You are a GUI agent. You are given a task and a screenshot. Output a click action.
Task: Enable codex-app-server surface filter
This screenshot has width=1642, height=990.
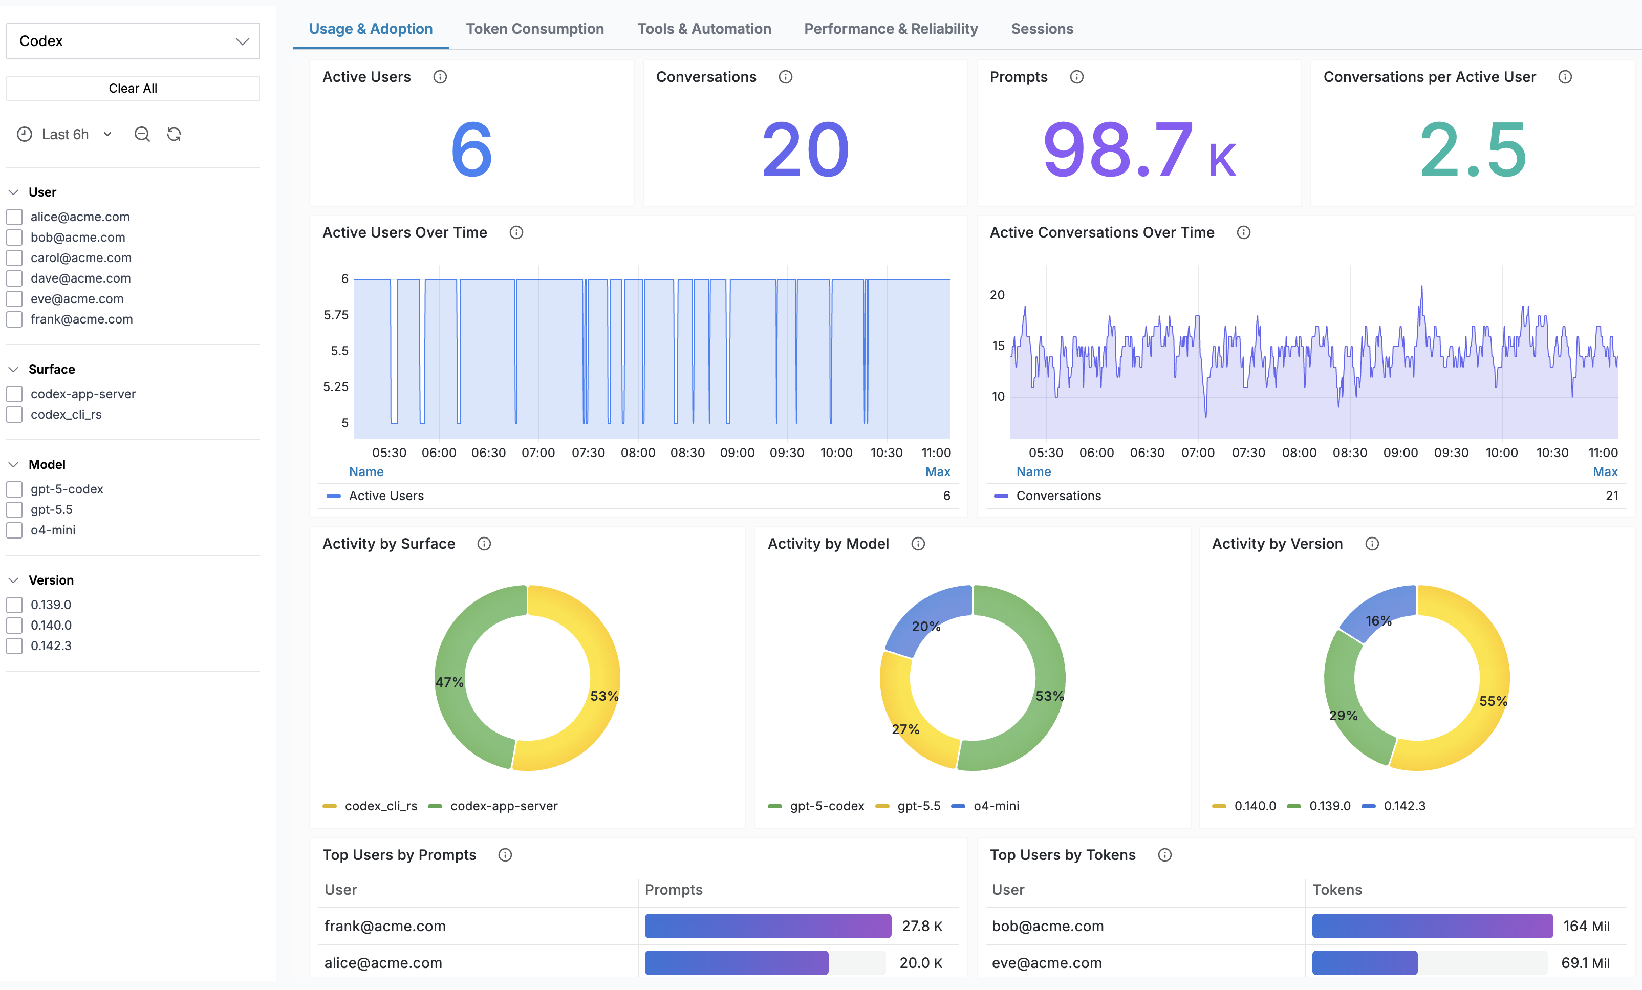15,394
